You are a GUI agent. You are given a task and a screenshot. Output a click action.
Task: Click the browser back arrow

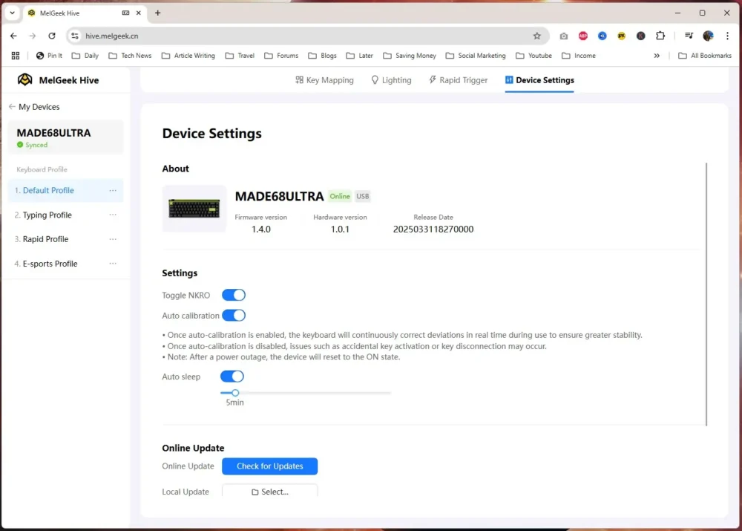pyautogui.click(x=13, y=36)
